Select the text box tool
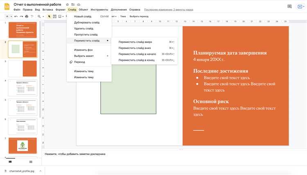This screenshot has height=175, width=307. coord(55,16)
